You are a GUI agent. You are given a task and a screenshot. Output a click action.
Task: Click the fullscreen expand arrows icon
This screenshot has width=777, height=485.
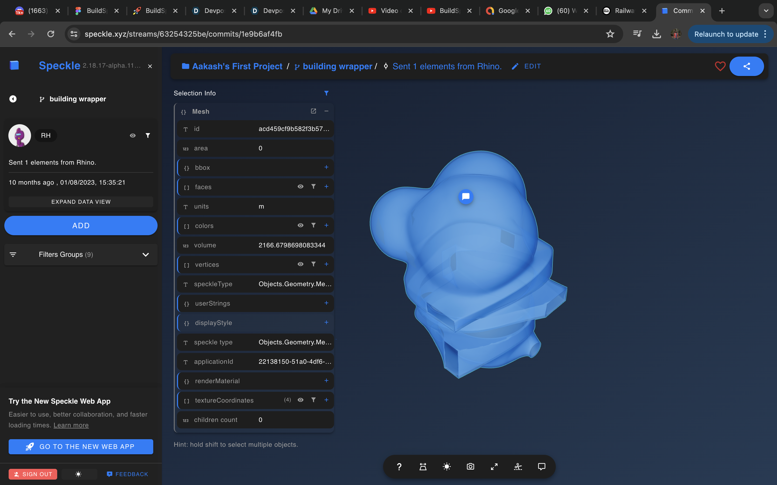coord(494,466)
